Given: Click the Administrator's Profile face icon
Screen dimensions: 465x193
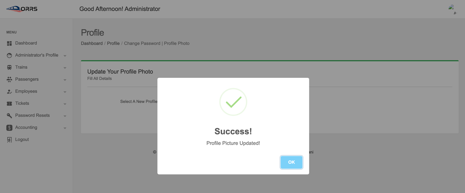Looking at the screenshot, I should pyautogui.click(x=9, y=55).
